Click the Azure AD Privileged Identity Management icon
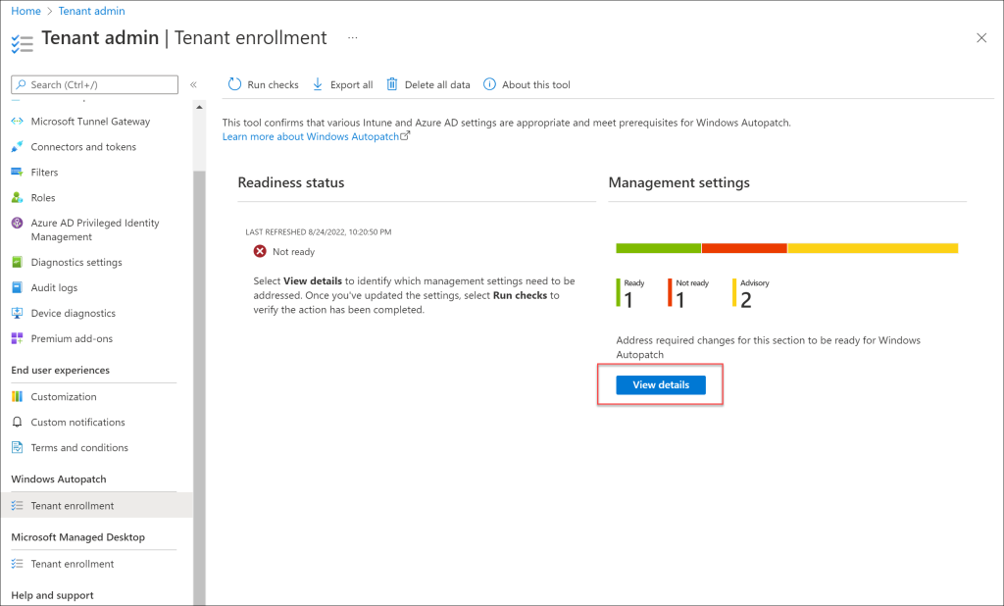The image size is (1004, 606). tap(18, 223)
